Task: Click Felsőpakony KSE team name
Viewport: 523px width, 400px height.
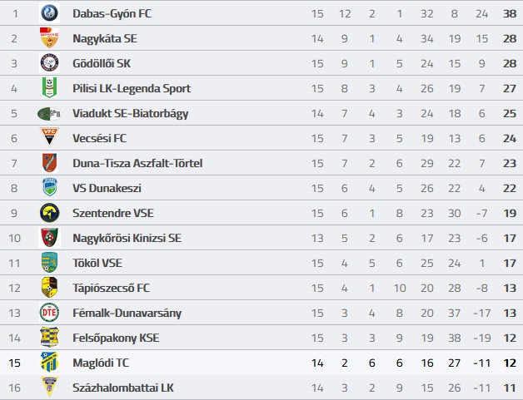Action: 116,338
